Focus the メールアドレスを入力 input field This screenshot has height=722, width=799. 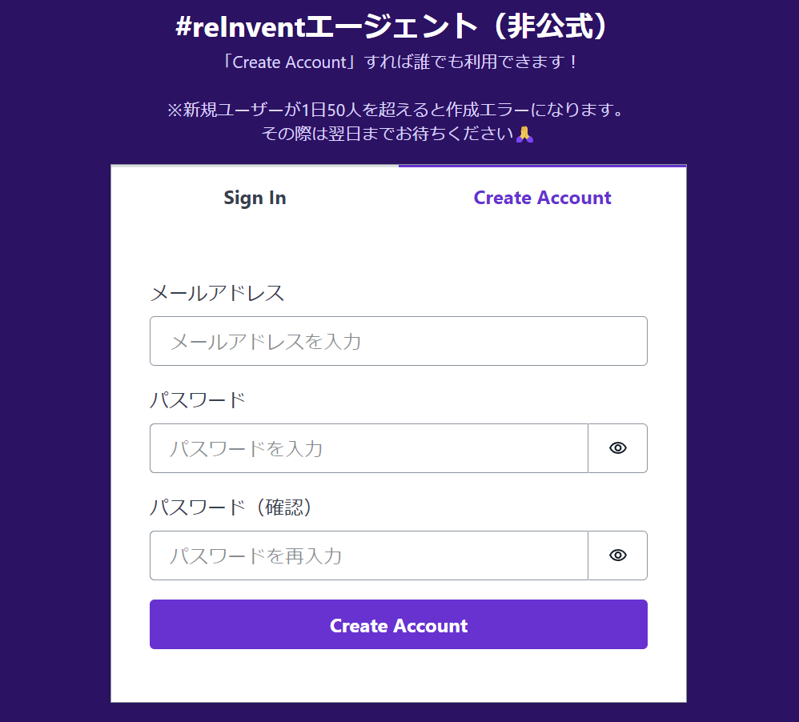click(398, 341)
